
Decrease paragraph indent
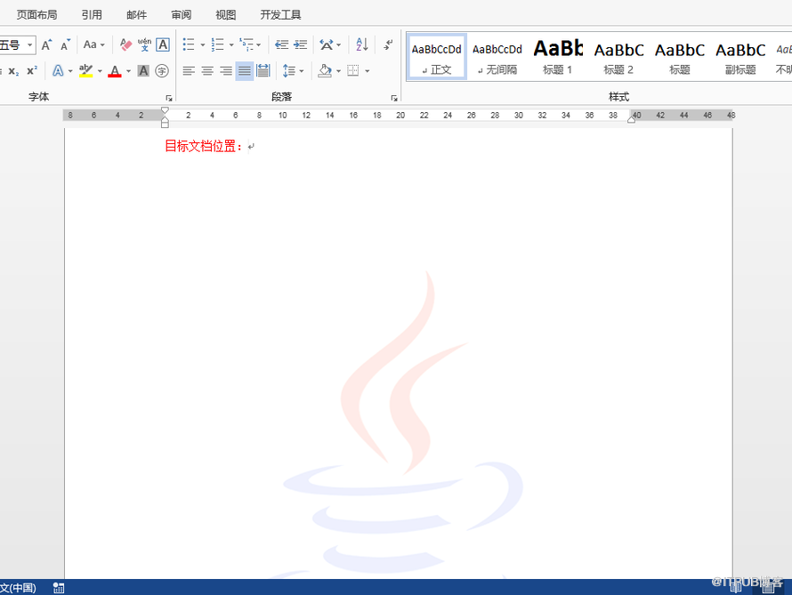click(281, 45)
